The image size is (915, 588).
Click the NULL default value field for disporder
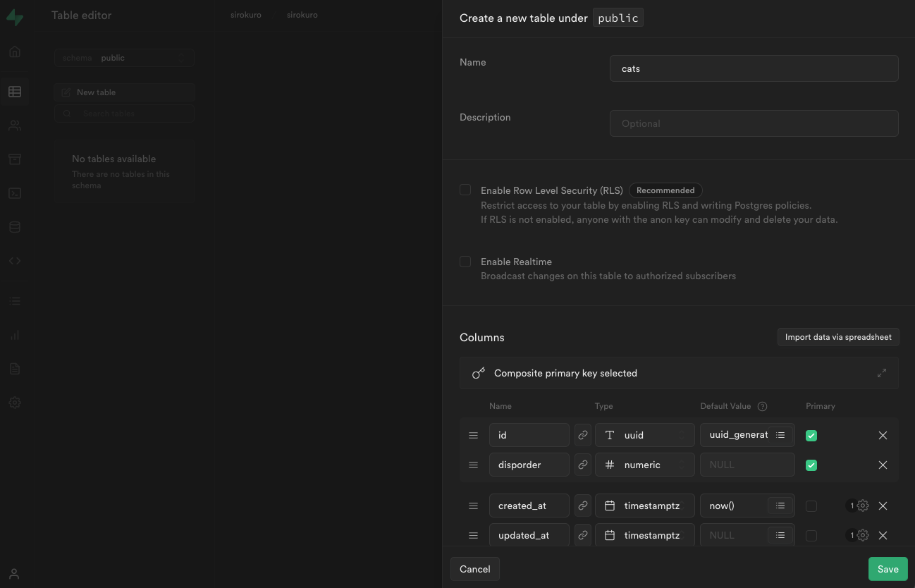tap(747, 465)
